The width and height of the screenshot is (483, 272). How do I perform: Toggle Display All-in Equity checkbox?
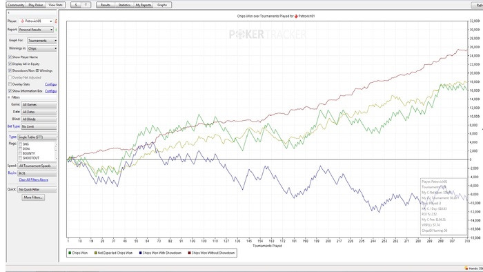point(10,64)
